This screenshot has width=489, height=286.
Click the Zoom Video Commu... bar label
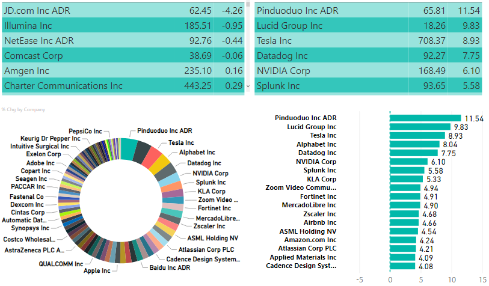click(x=301, y=187)
